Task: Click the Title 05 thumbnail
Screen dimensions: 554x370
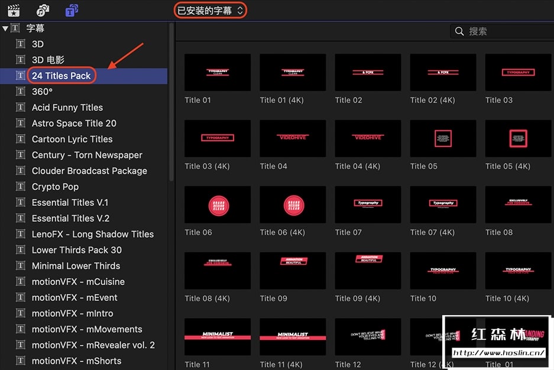Action: (443, 138)
